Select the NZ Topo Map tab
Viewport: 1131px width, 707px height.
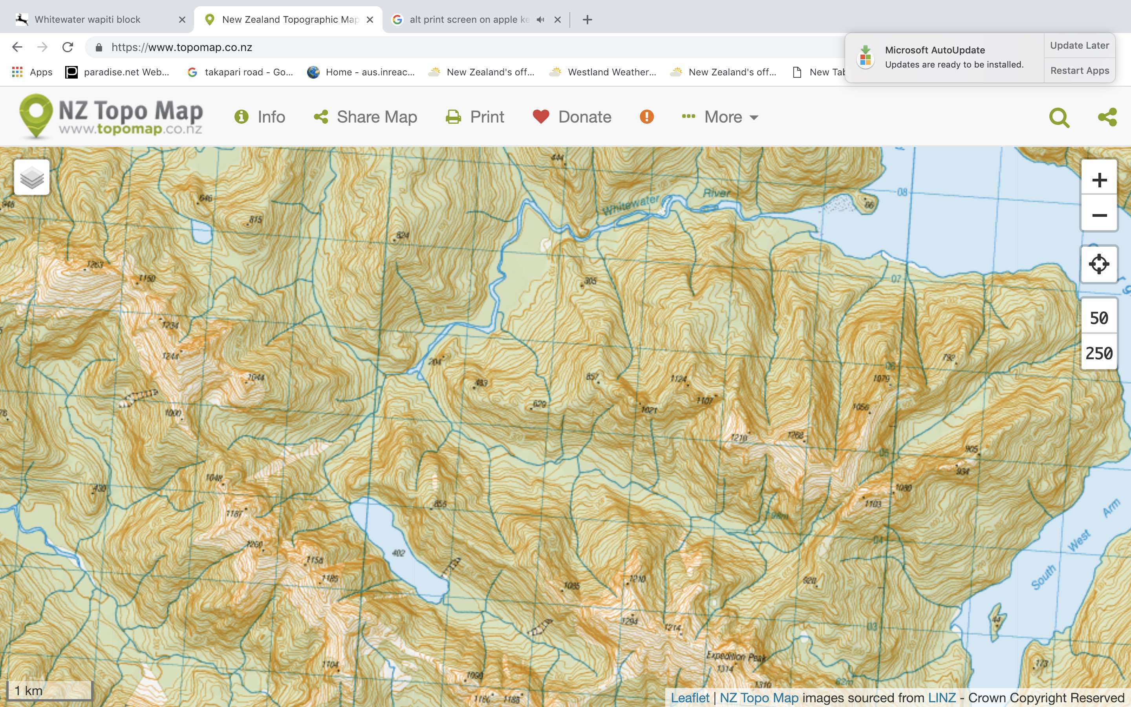pos(288,20)
